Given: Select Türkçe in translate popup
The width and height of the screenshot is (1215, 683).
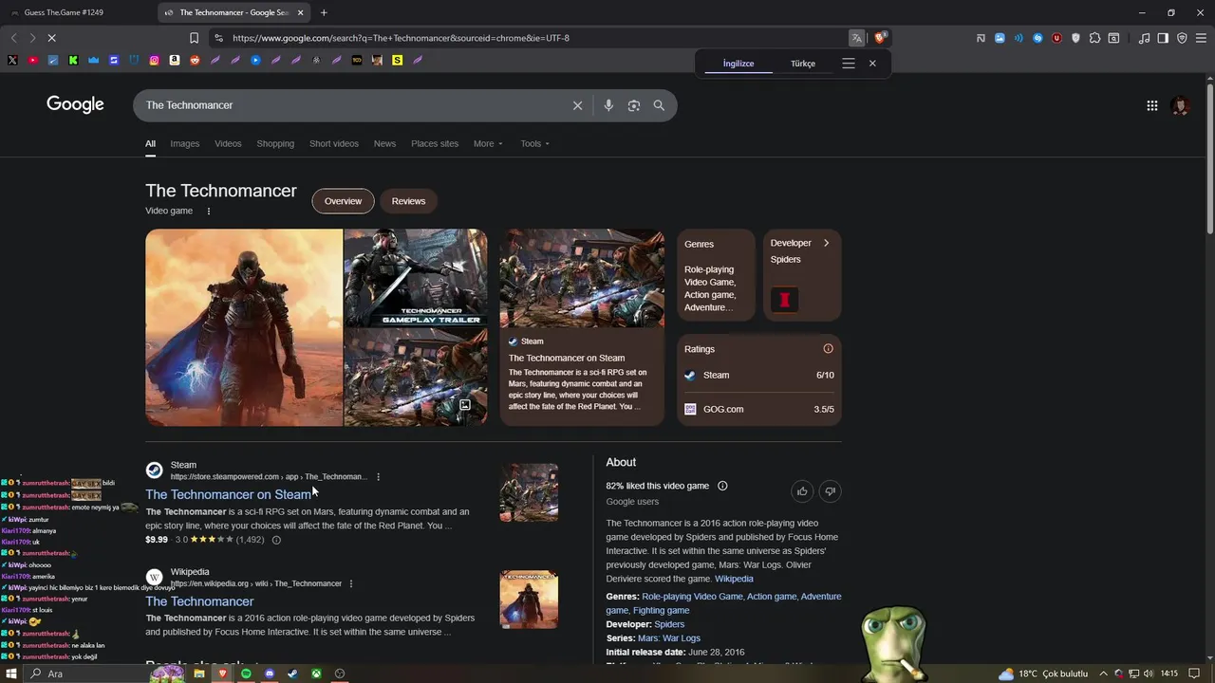Looking at the screenshot, I should (x=803, y=64).
